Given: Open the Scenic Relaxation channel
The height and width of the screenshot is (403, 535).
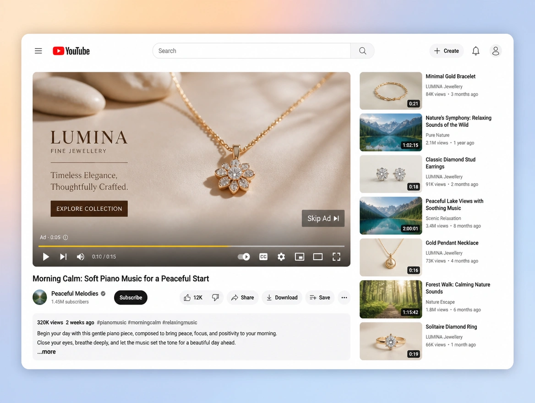Looking at the screenshot, I should point(443,218).
